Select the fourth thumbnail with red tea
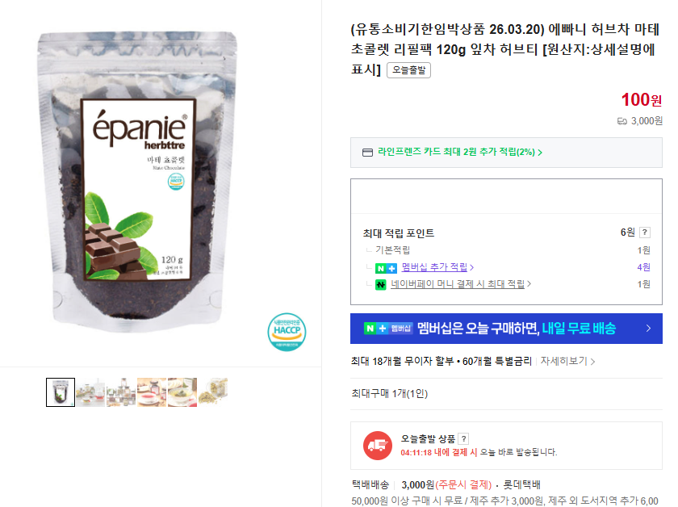The image size is (678, 507). tap(152, 392)
